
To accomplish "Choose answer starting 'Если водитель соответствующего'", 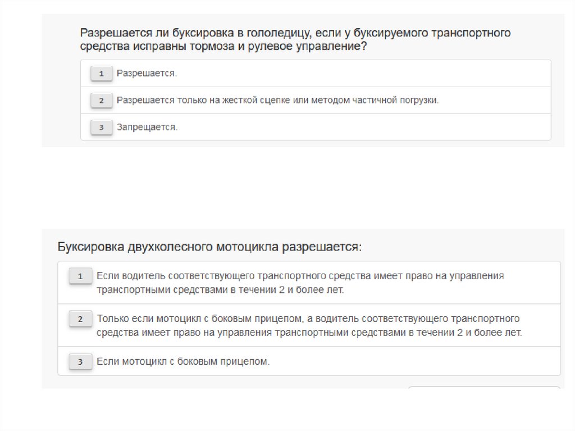I will (x=300, y=276).
